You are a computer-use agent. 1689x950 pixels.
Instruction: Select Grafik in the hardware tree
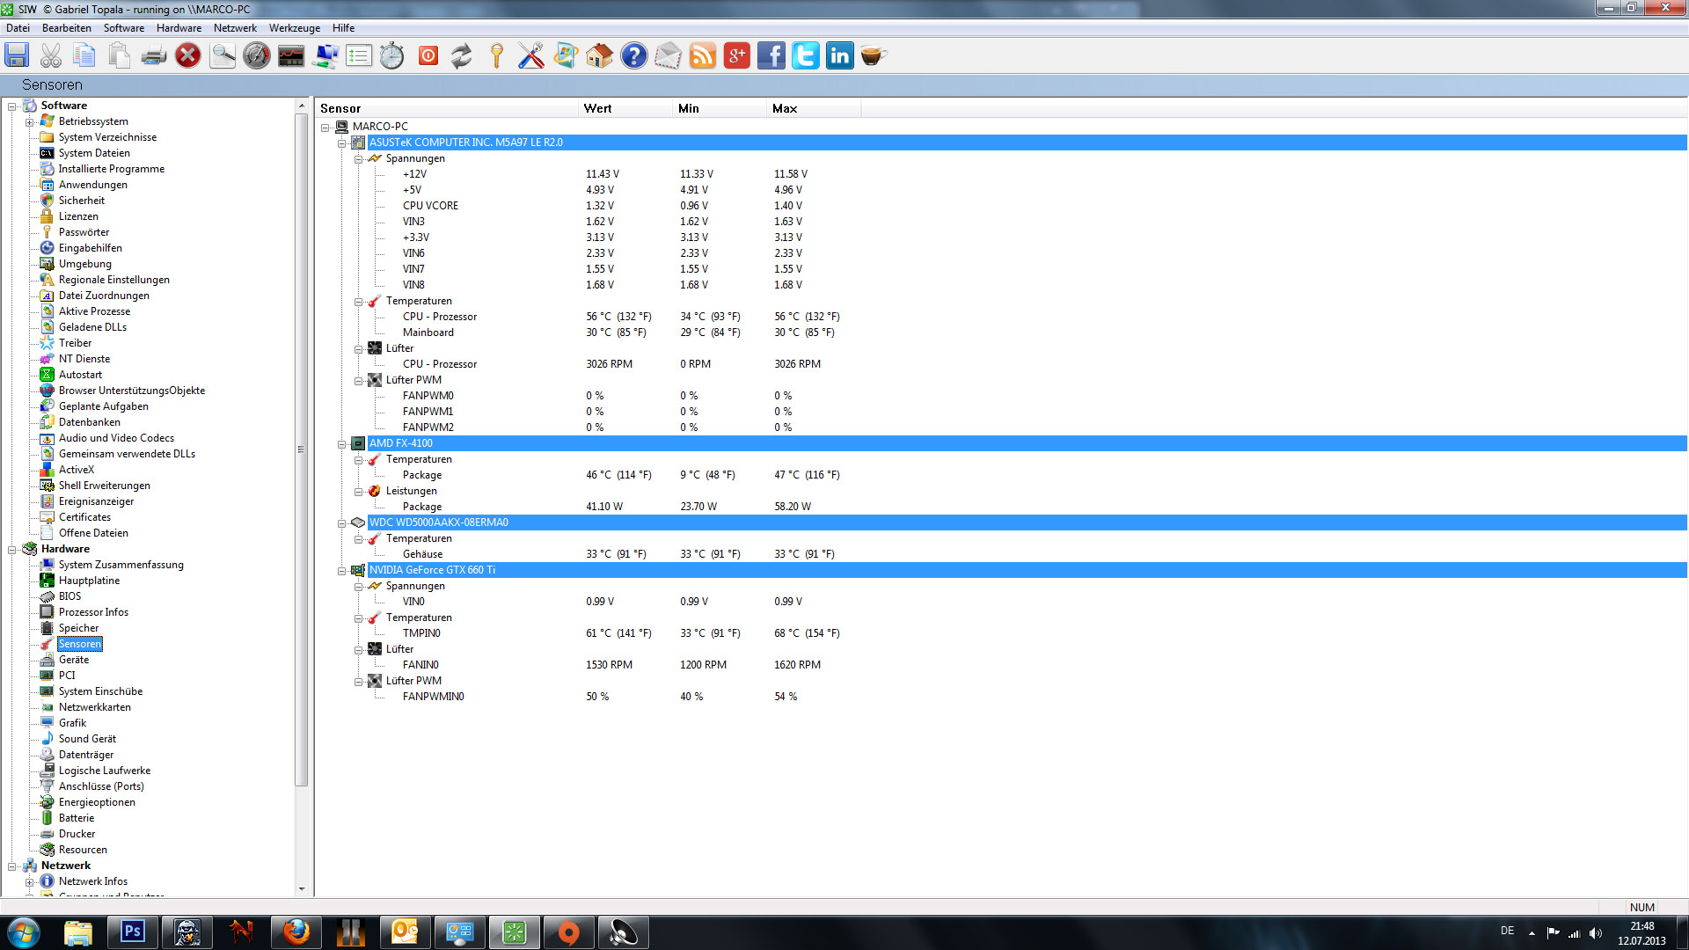pyautogui.click(x=72, y=723)
